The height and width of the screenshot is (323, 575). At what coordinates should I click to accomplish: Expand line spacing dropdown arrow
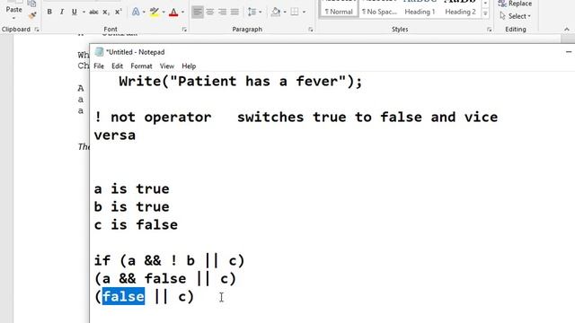pos(261,12)
